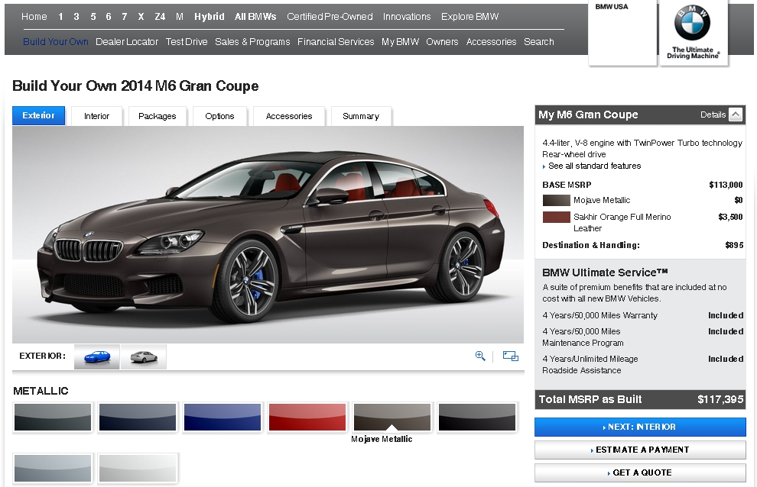This screenshot has height=487, width=757.
Task: Open the Packages tab
Action: click(158, 116)
